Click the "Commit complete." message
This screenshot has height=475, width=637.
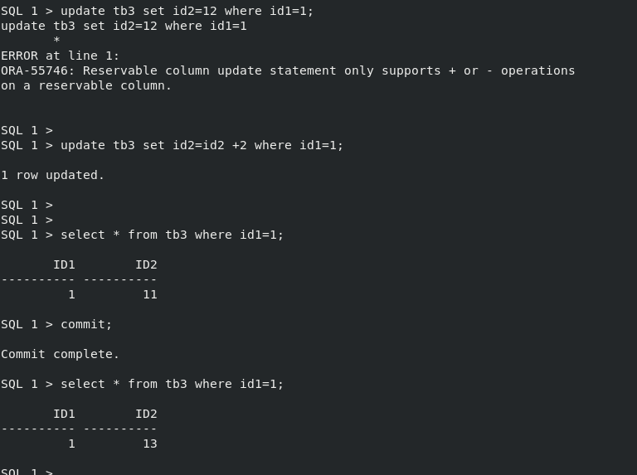click(61, 354)
